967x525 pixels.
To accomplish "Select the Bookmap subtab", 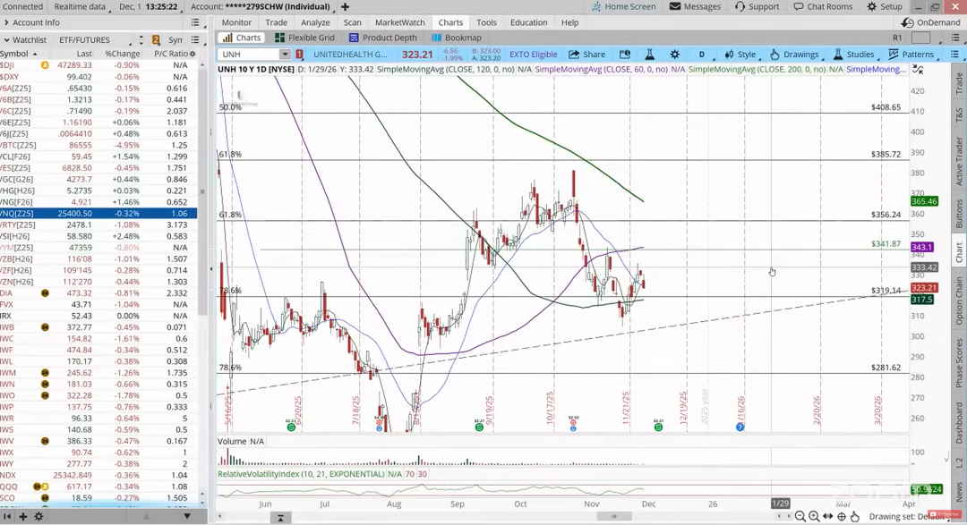I will [457, 38].
